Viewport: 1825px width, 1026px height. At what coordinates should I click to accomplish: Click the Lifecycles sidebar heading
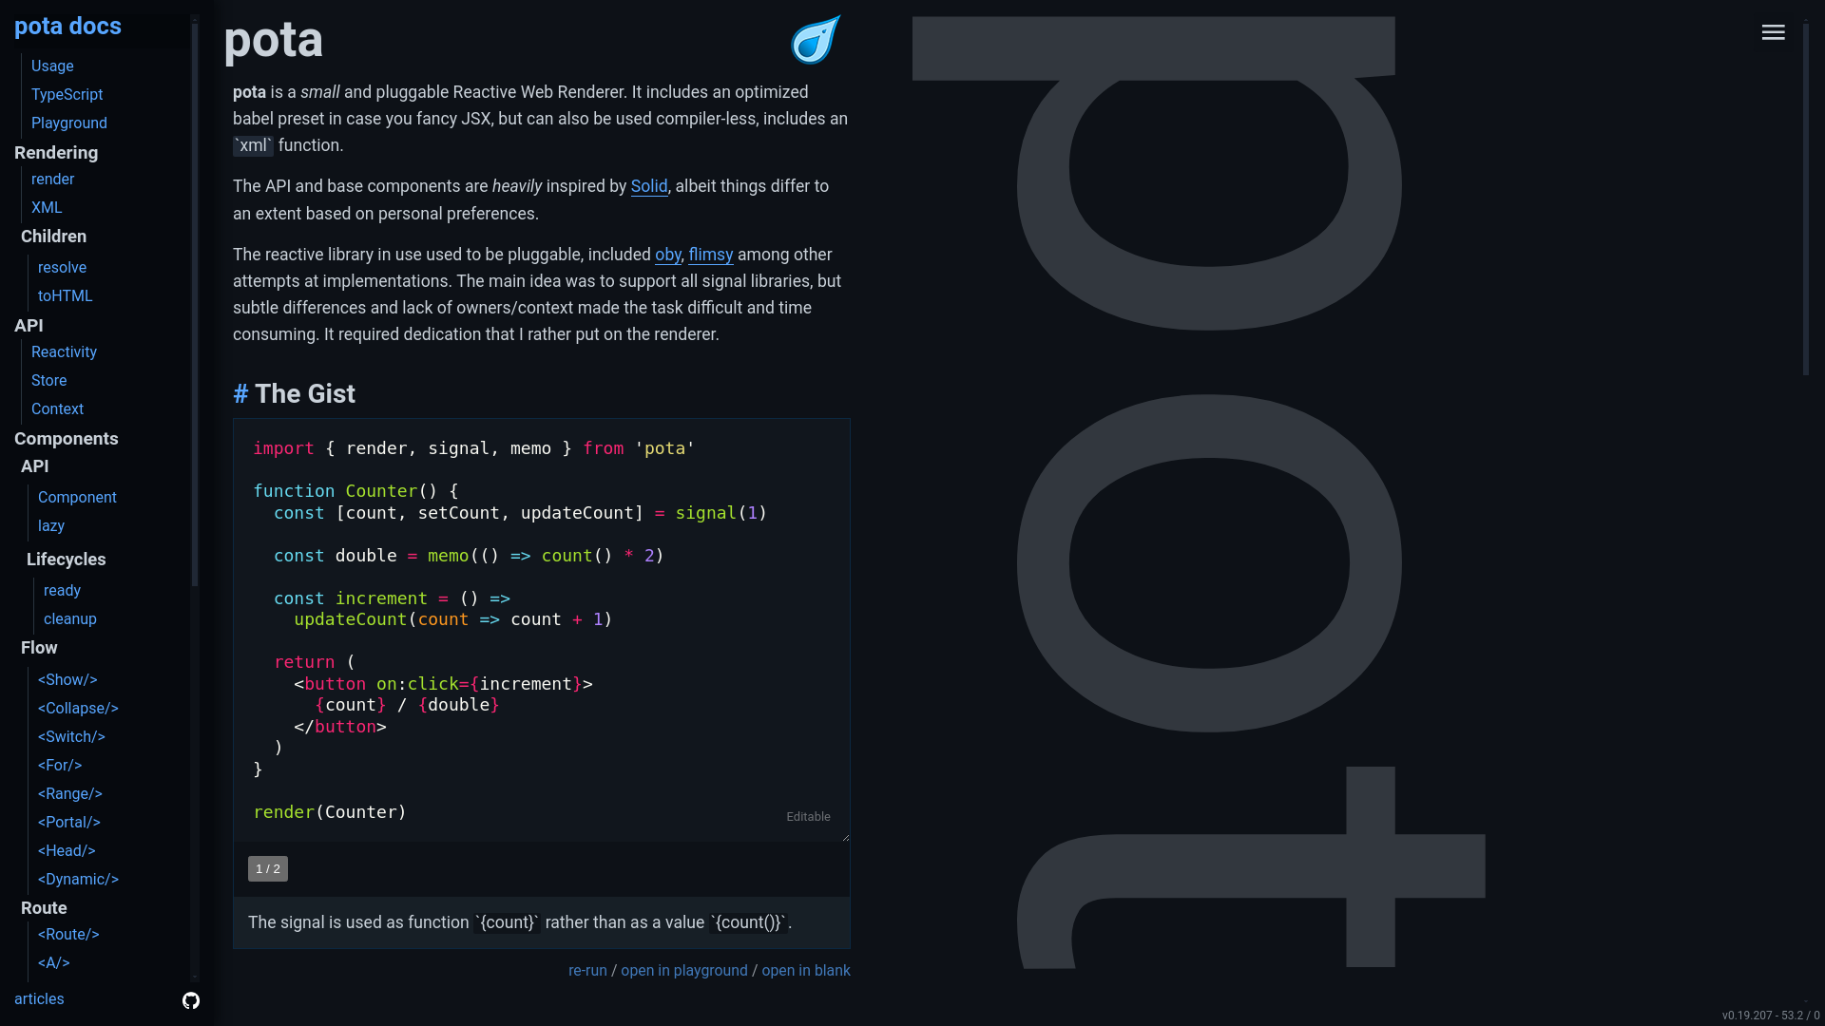67,559
